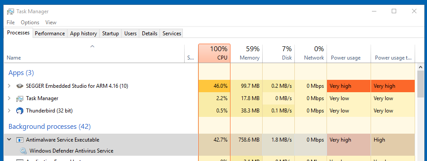Switch to the Details tab
The height and width of the screenshot is (161, 427).
pos(149,34)
